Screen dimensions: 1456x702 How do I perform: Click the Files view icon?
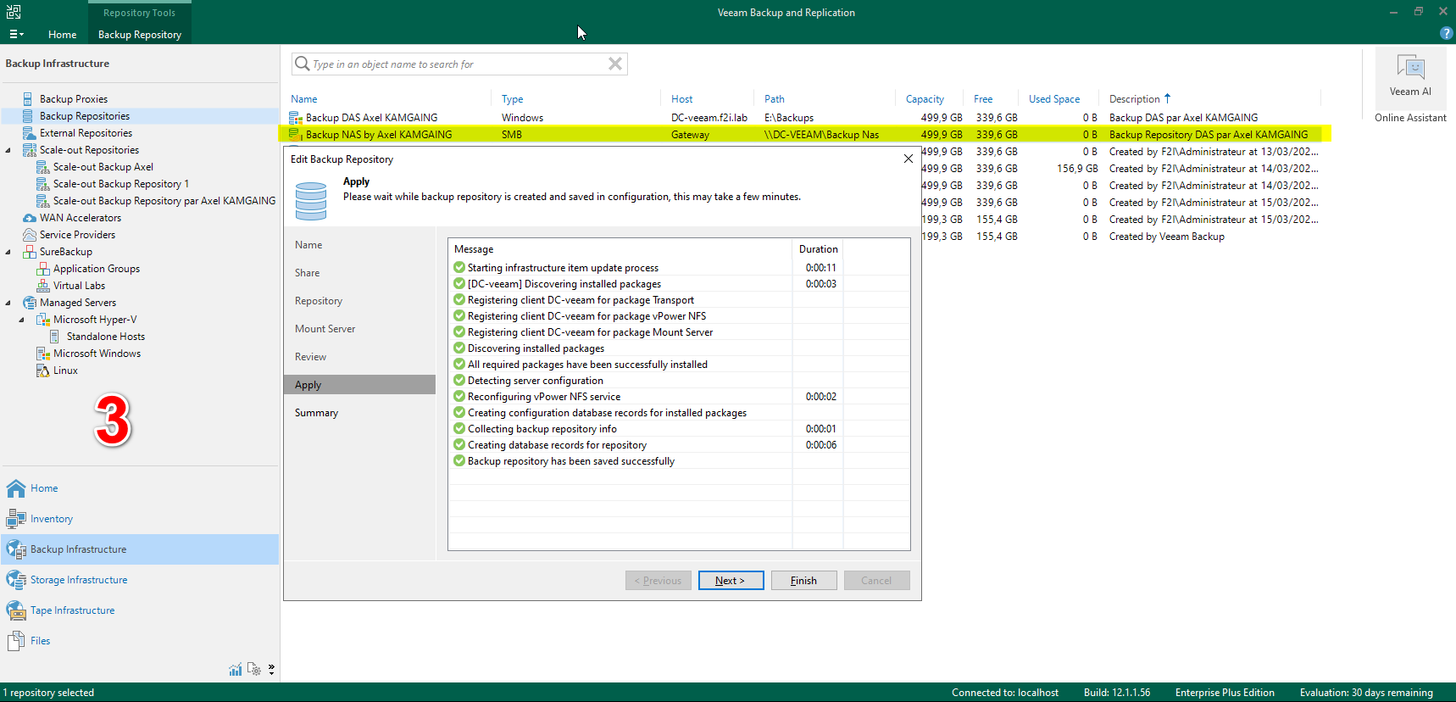tap(16, 641)
